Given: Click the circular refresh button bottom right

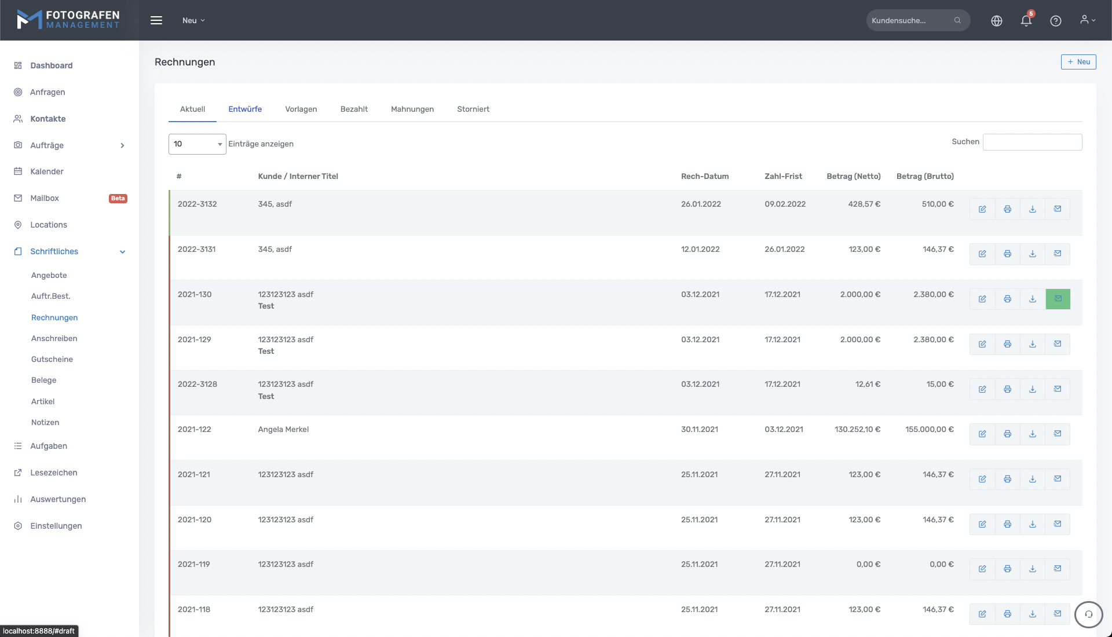Looking at the screenshot, I should tap(1088, 614).
